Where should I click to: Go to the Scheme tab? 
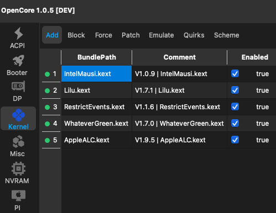(x=226, y=35)
